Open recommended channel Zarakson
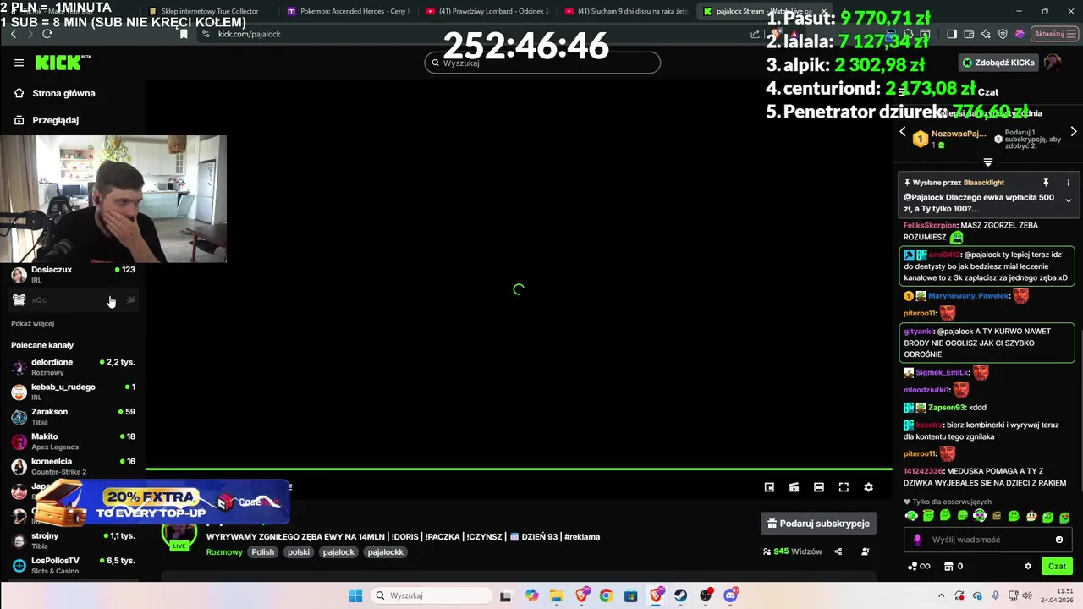The height and width of the screenshot is (609, 1083). (x=73, y=416)
